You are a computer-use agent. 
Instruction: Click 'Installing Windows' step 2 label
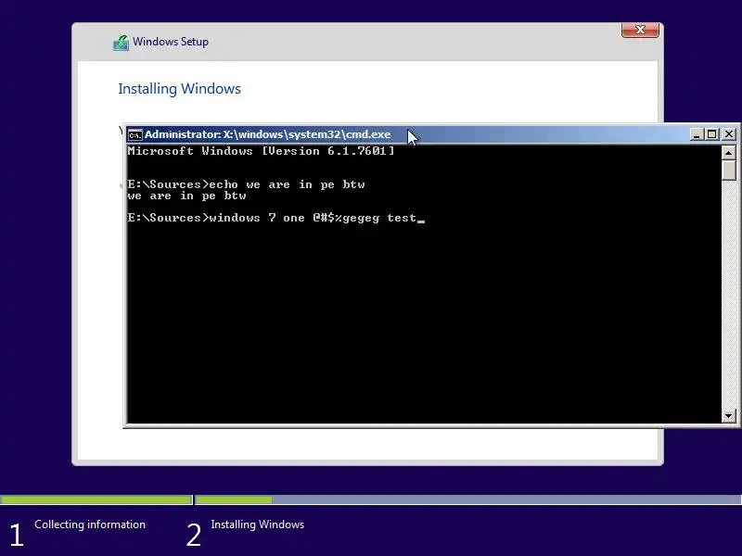(258, 524)
